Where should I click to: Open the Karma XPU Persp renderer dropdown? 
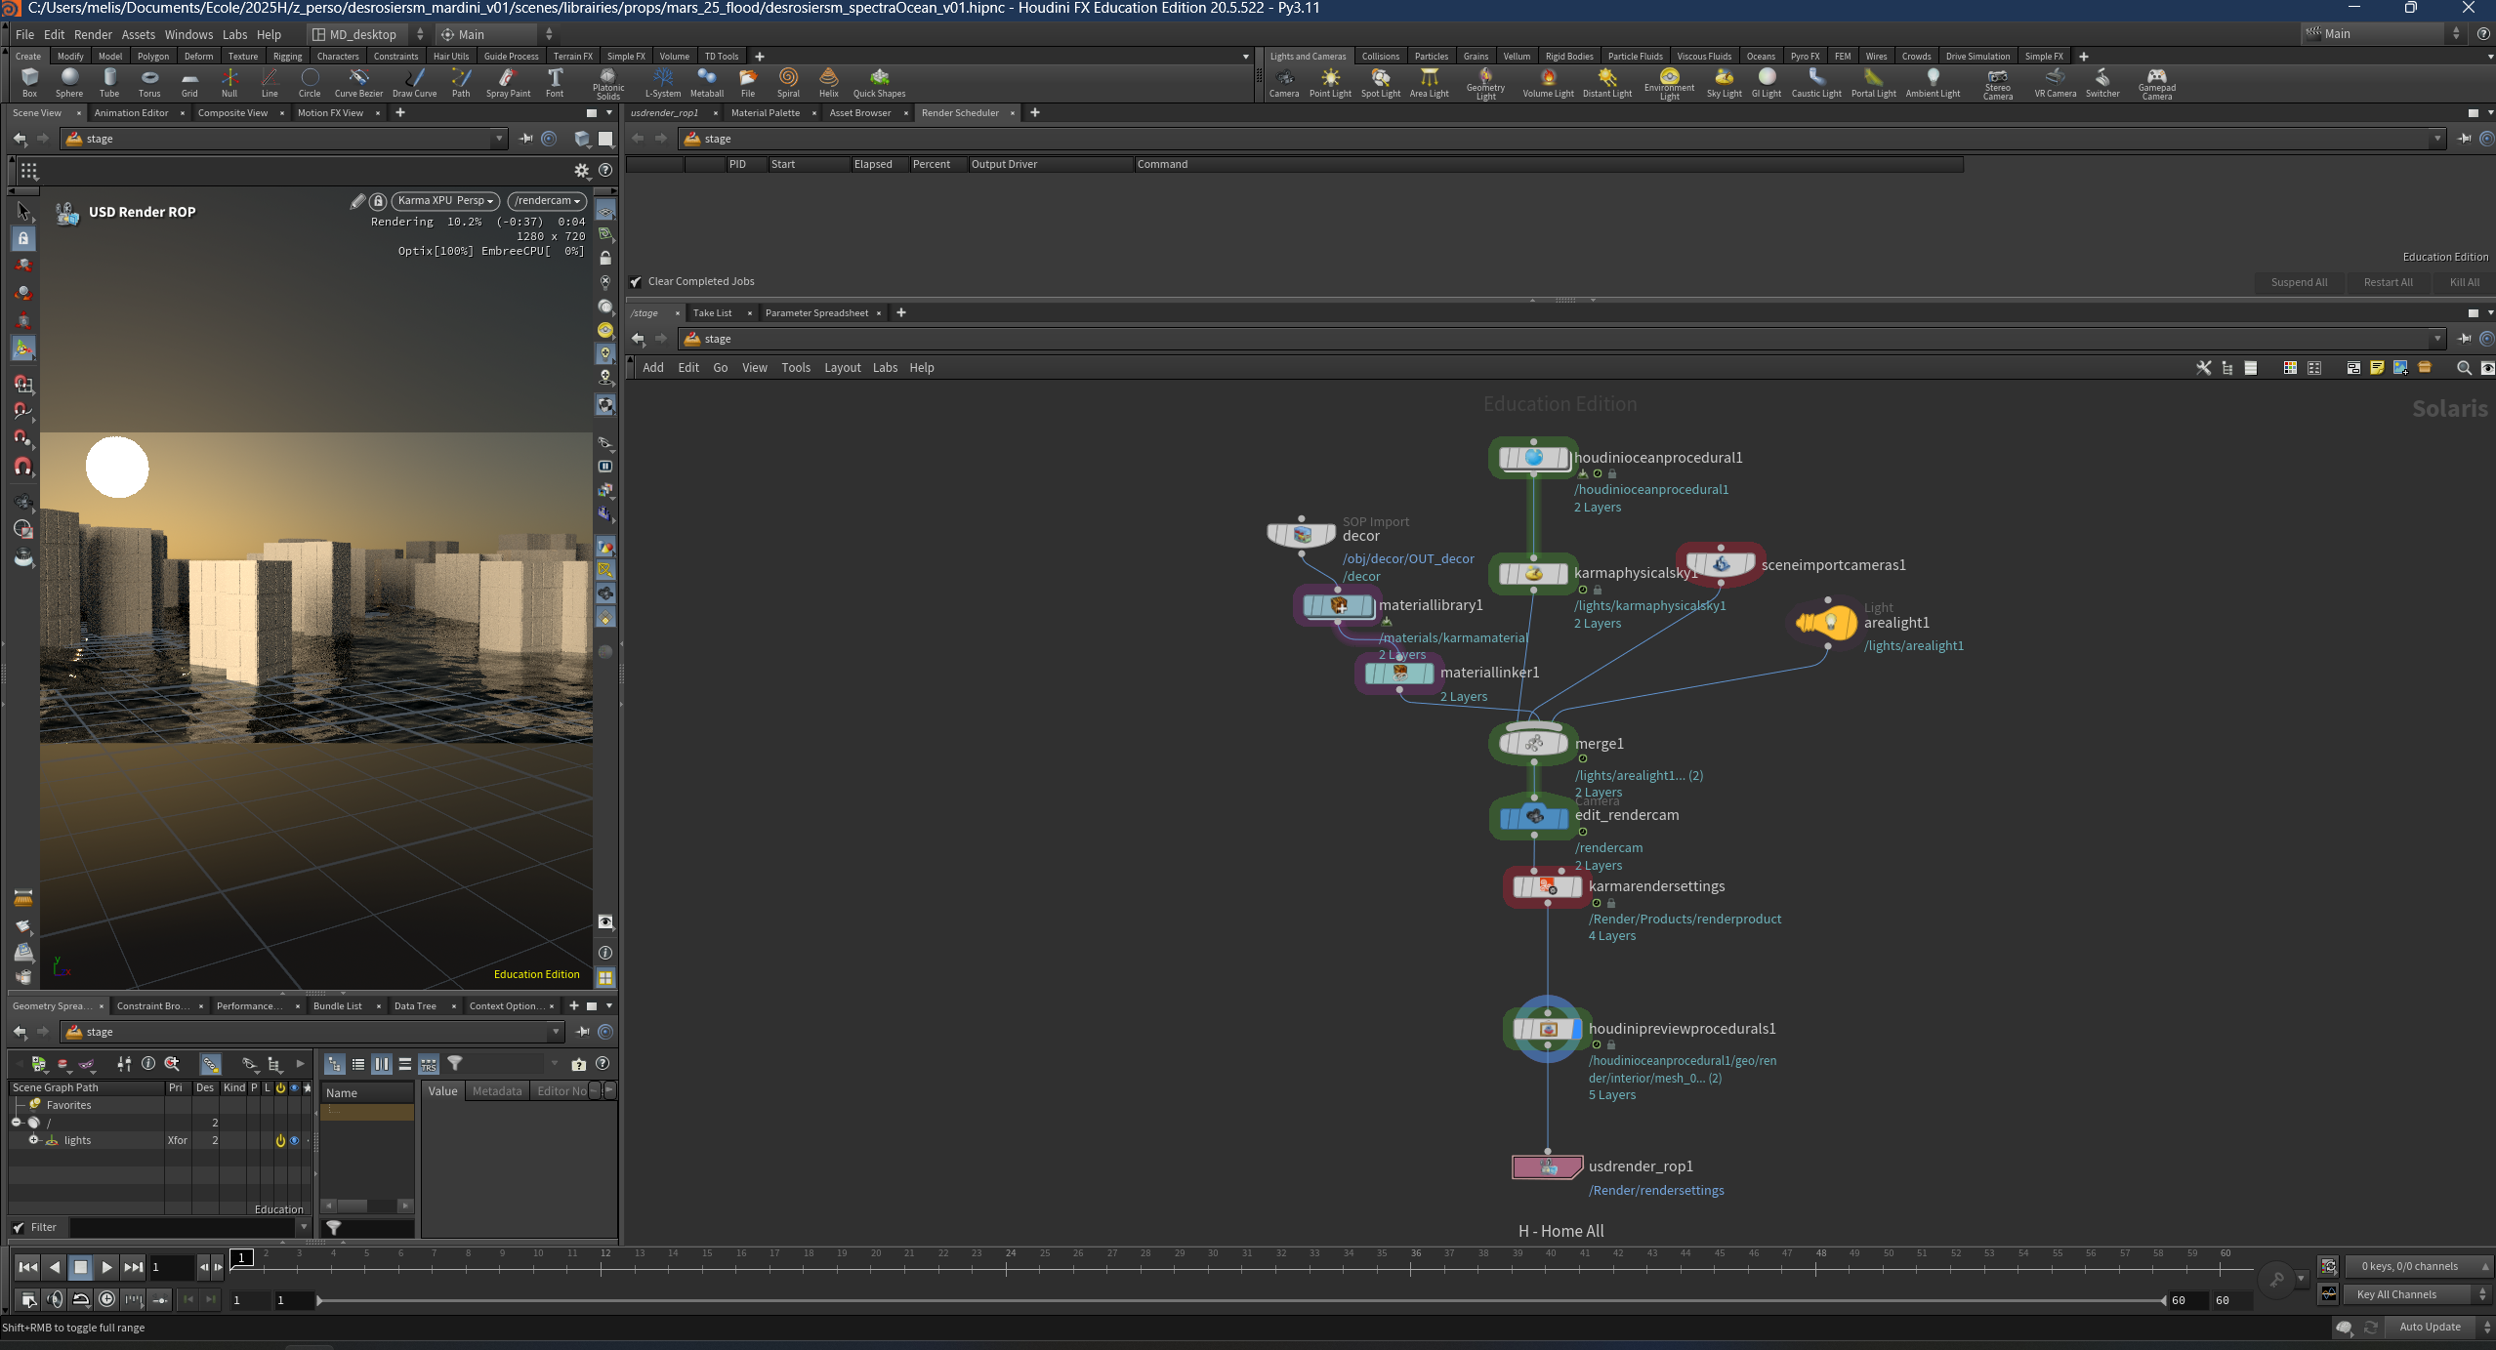[x=445, y=201]
